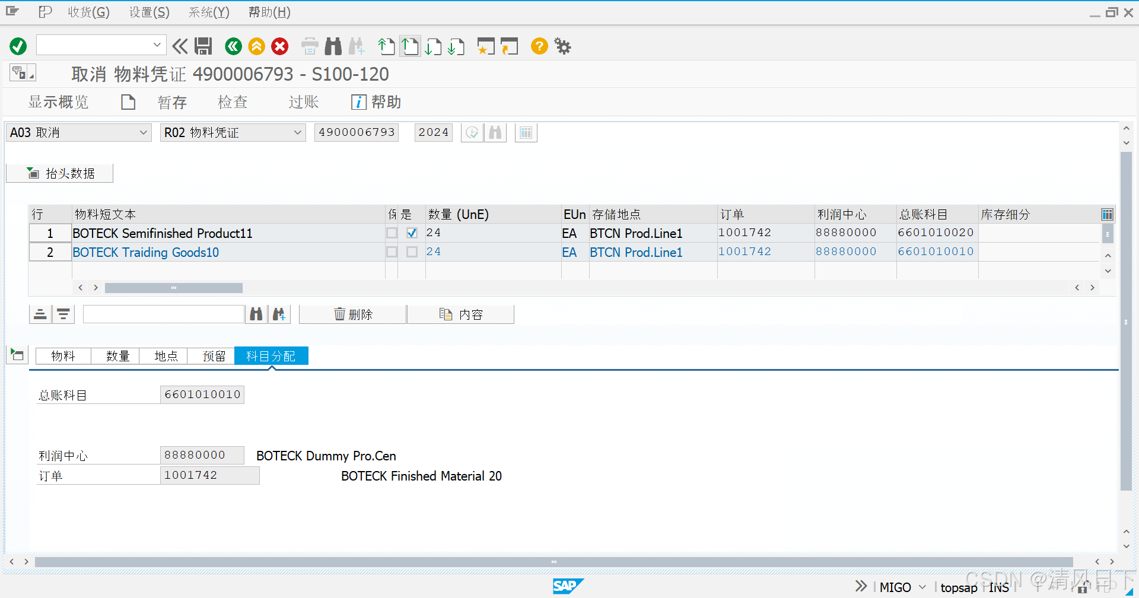Image resolution: width=1139 pixels, height=598 pixels.
Task: Click the services for object icon beside title
Action: point(23,73)
